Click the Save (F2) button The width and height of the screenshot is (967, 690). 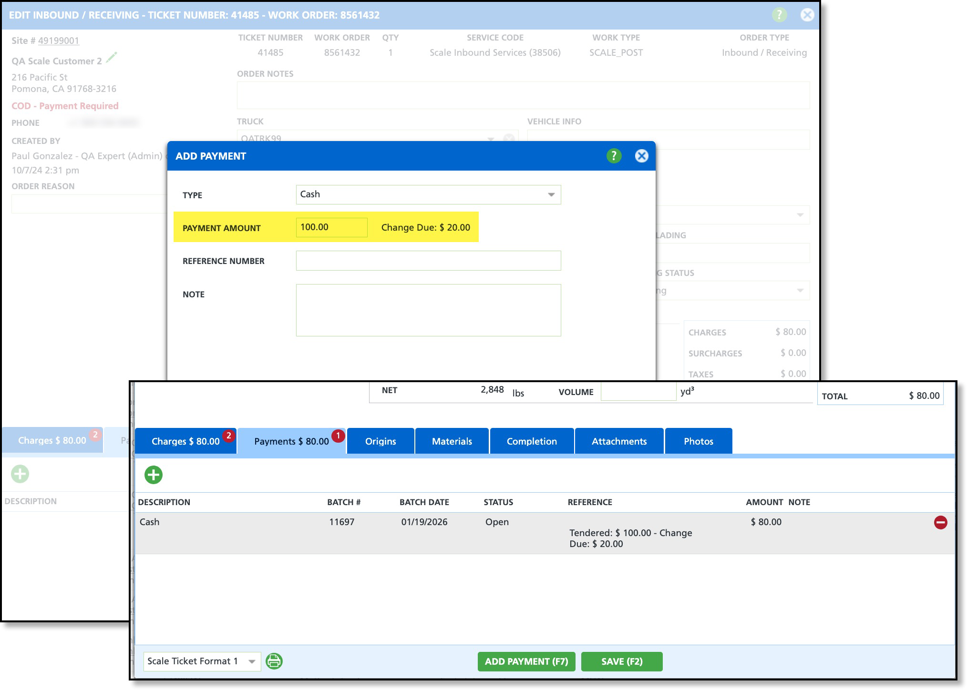(x=621, y=661)
